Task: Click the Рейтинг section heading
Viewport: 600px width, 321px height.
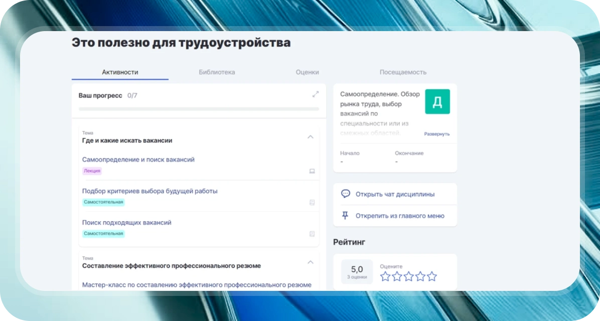Action: [x=349, y=242]
